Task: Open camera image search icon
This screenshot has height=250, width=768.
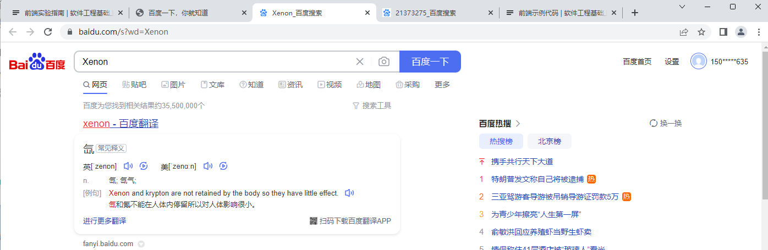Action: [384, 62]
